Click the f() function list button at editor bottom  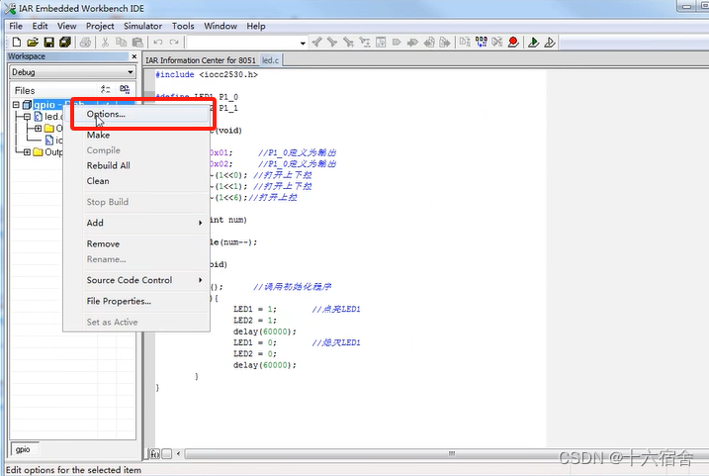[154, 453]
